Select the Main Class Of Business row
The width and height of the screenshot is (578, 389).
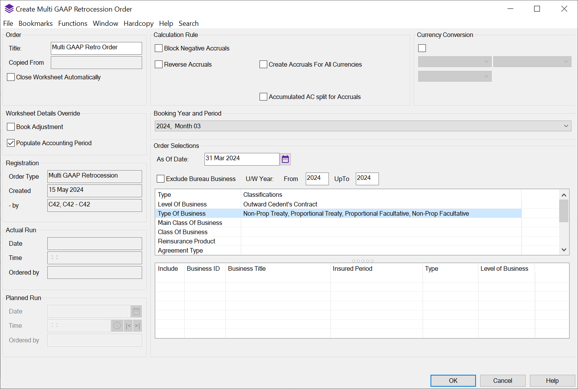tap(190, 223)
